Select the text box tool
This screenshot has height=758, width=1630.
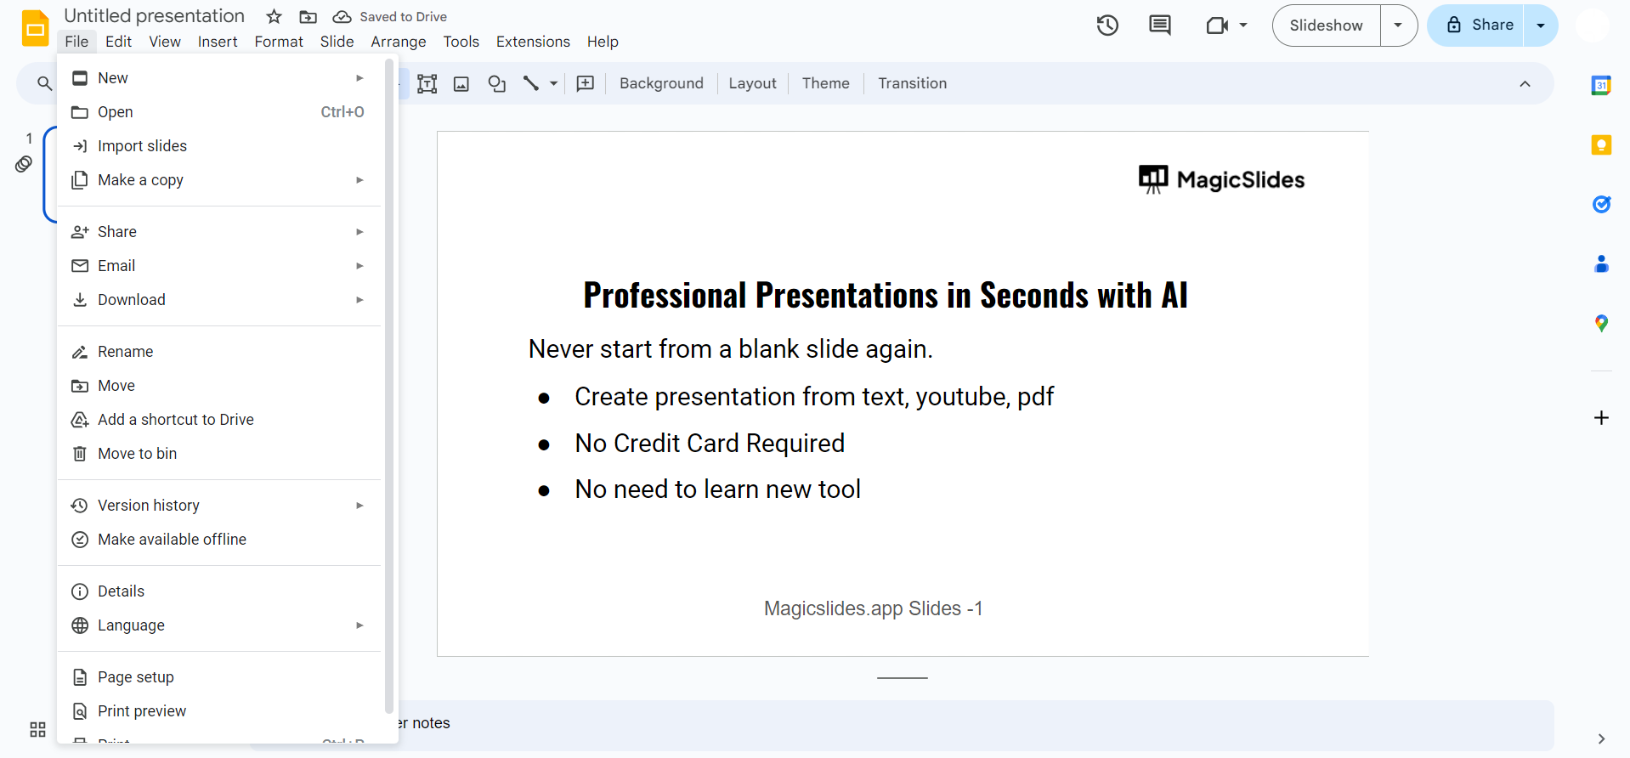427,83
